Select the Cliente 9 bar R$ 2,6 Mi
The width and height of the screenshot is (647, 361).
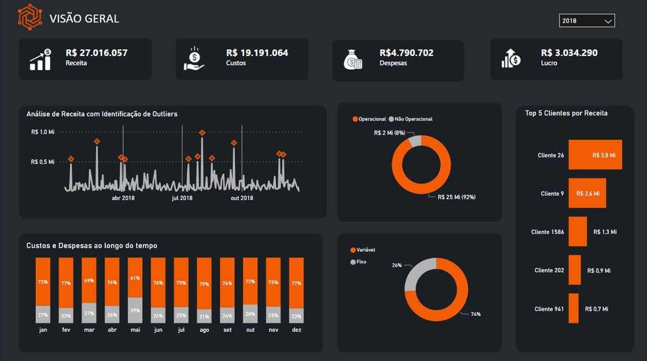click(587, 193)
